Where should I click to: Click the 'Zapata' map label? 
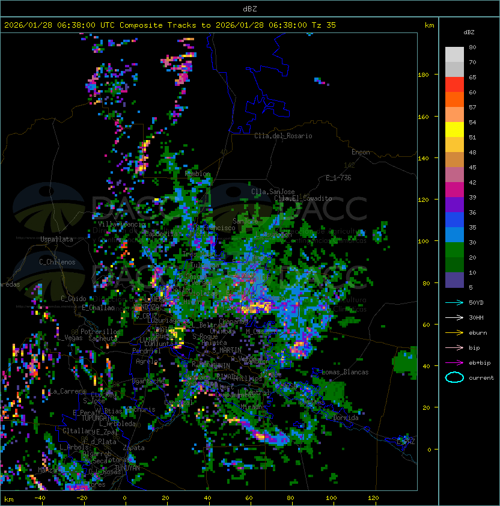pyautogui.click(x=133, y=448)
